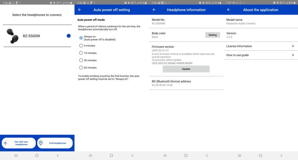Click the Bluetooth address 4C:36:4E:92:72:E8
Image resolution: width=298 pixels, height=160 pixels.
(x=162, y=85)
